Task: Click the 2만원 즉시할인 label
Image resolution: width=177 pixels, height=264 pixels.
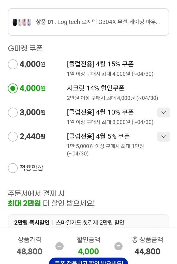Action: coord(32,222)
